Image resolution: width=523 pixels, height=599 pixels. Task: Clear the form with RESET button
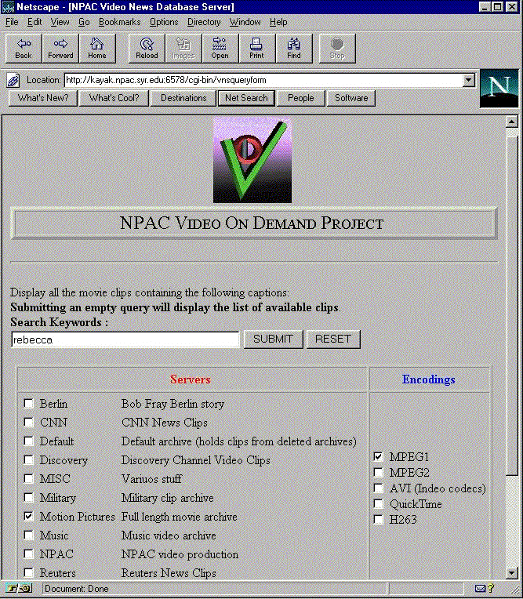(333, 339)
